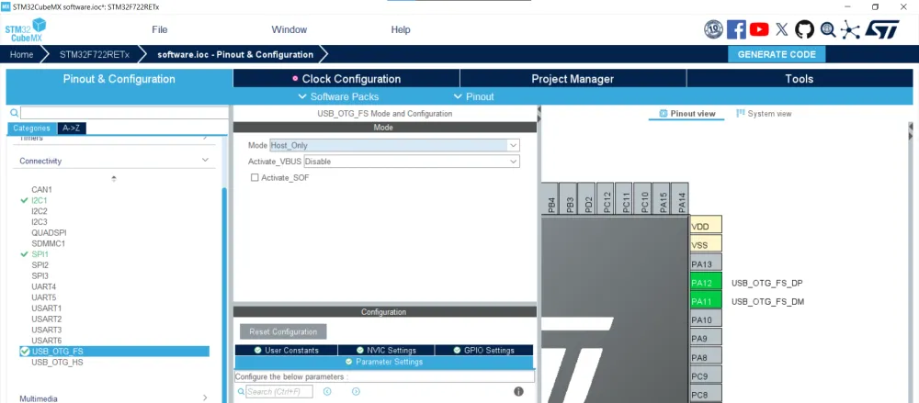919x403 pixels.
Task: Click the magnifier icon beside category search
Action: point(14,113)
